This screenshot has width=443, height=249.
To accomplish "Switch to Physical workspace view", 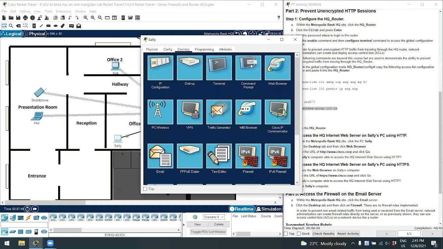I will click(x=35, y=34).
